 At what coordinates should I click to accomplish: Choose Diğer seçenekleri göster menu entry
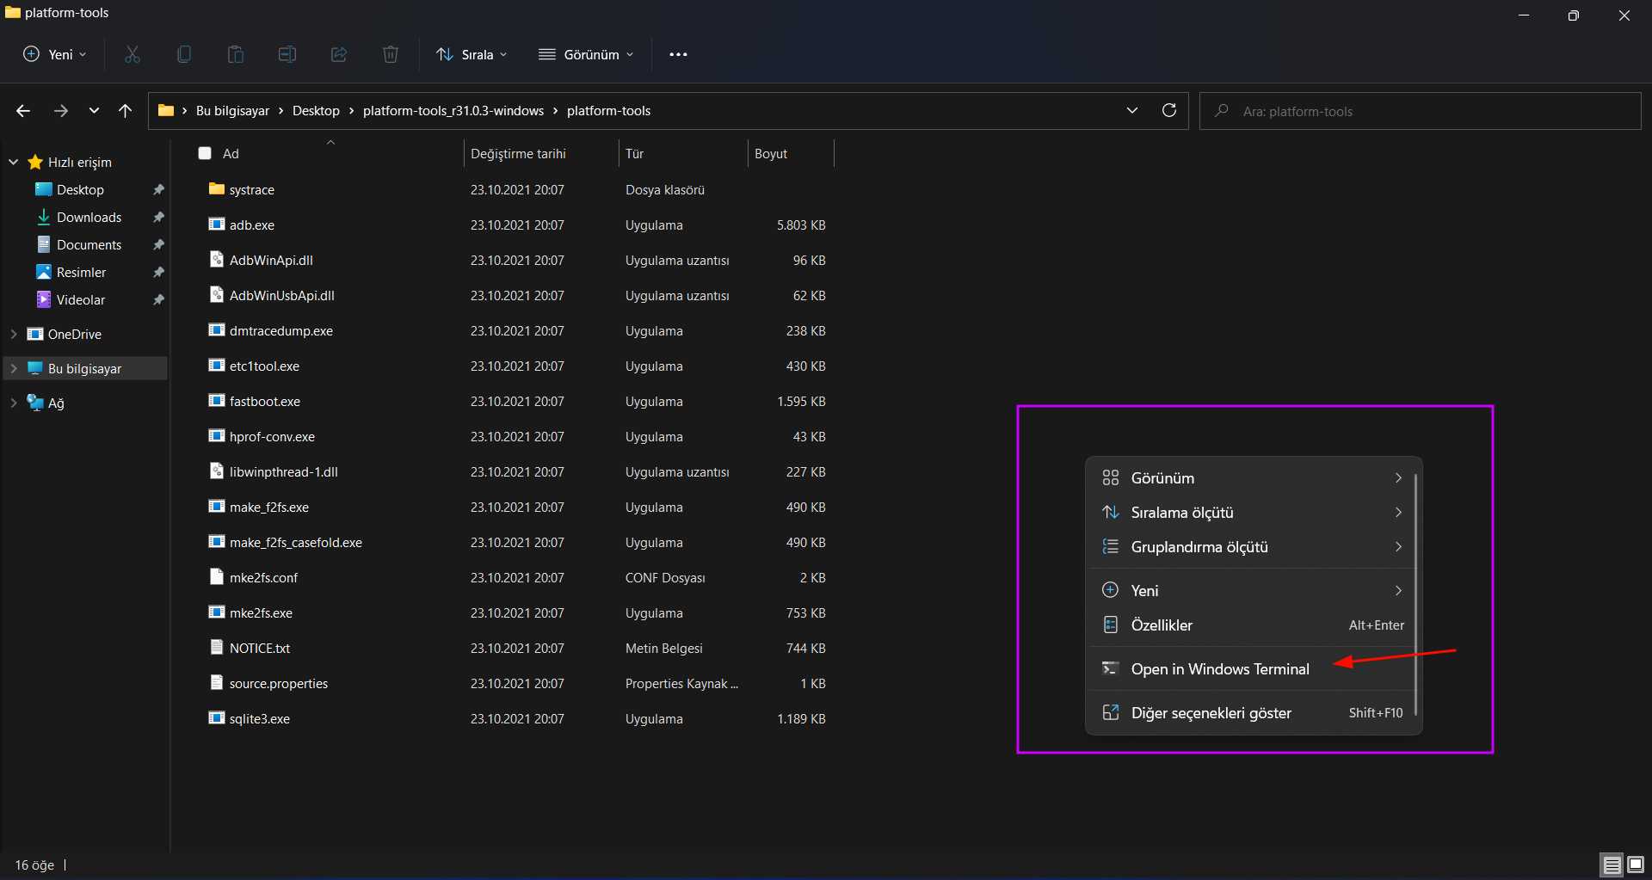(1211, 712)
